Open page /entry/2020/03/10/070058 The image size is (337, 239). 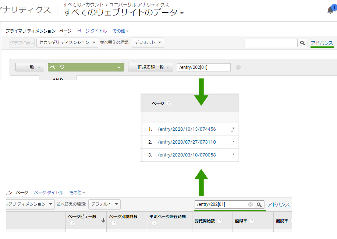coord(187,155)
